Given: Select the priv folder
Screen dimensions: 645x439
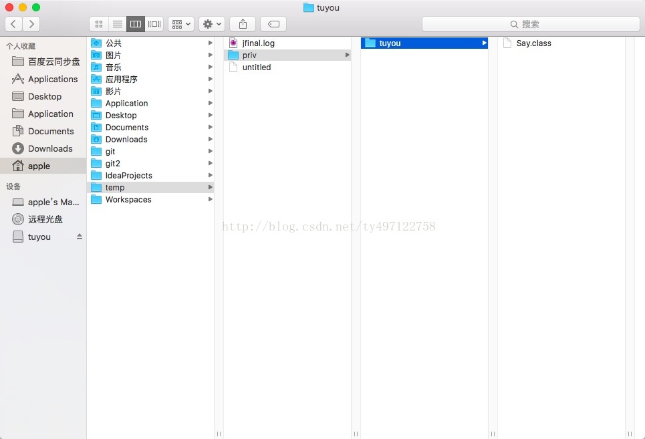Looking at the screenshot, I should (x=287, y=55).
